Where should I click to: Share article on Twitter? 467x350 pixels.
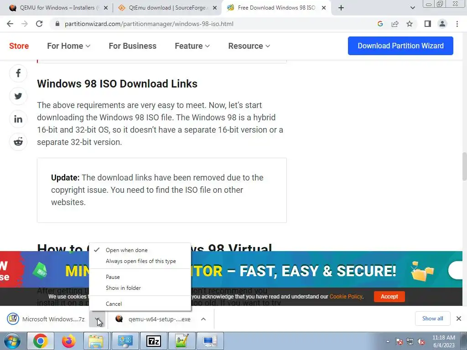pyautogui.click(x=18, y=96)
